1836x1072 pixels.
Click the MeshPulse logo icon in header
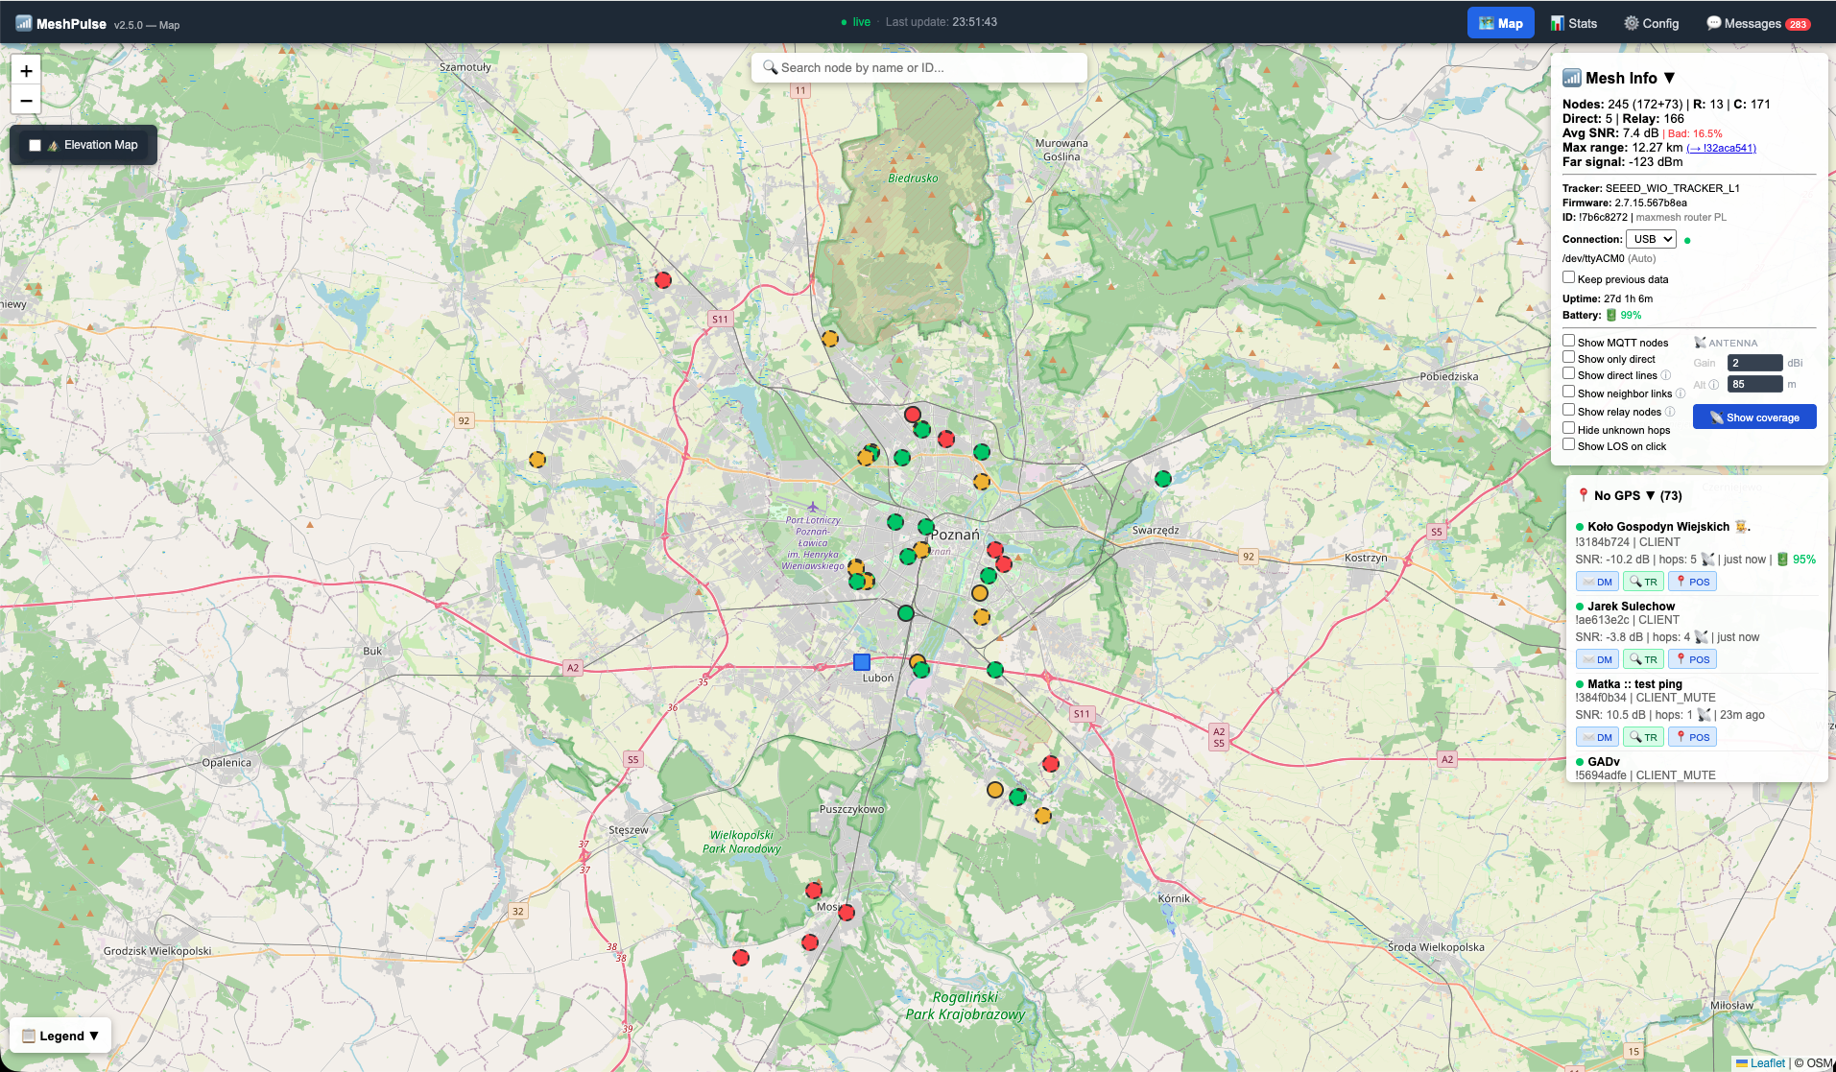point(24,23)
